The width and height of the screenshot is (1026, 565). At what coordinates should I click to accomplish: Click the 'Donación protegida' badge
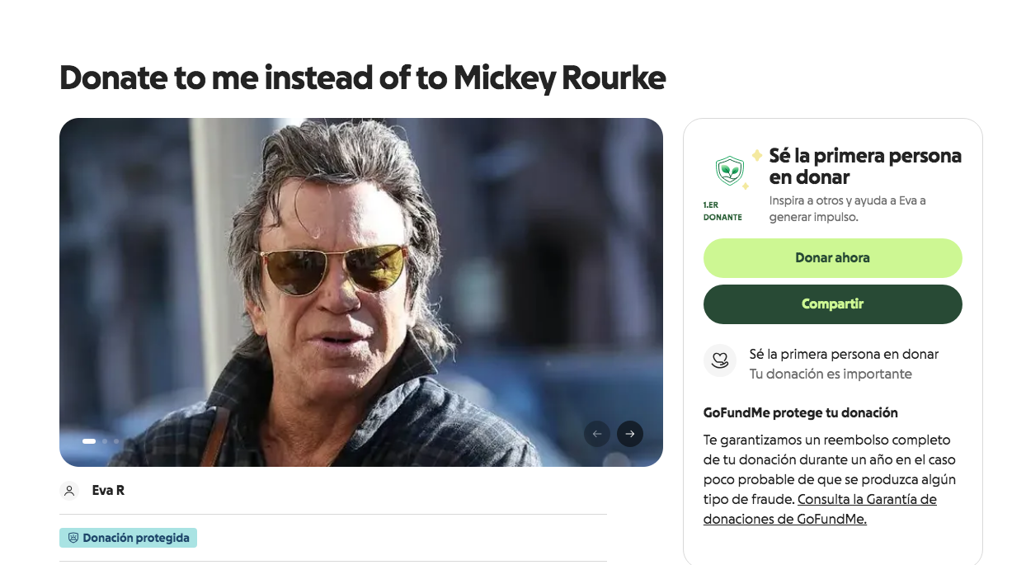pyautogui.click(x=128, y=537)
